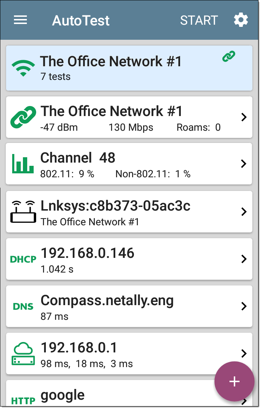Tap the DNS test icon
This screenshot has height=409, width=261.
(23, 307)
